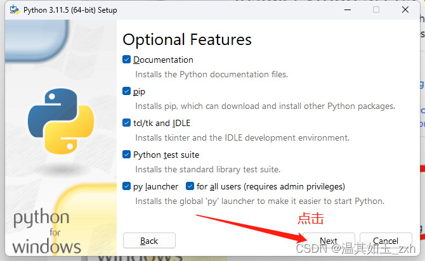Click the Python installer icon in title bar
425x261 pixels.
pos(15,10)
